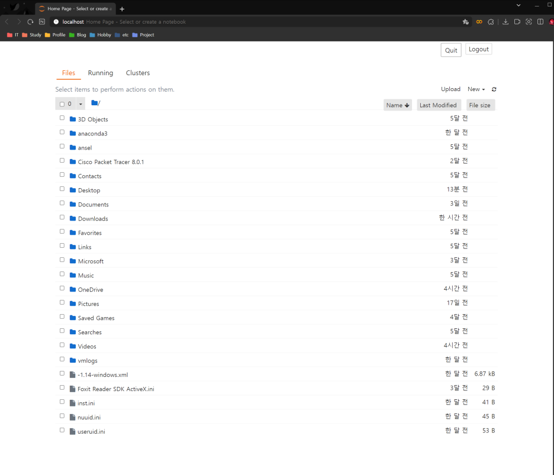Viewport: 554px width, 475px height.
Task: Tick the checkbox for -1.14-windows.xml
Action: tap(62, 373)
